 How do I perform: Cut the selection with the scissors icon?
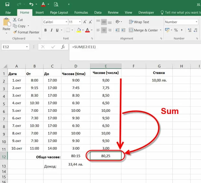pos(15,20)
